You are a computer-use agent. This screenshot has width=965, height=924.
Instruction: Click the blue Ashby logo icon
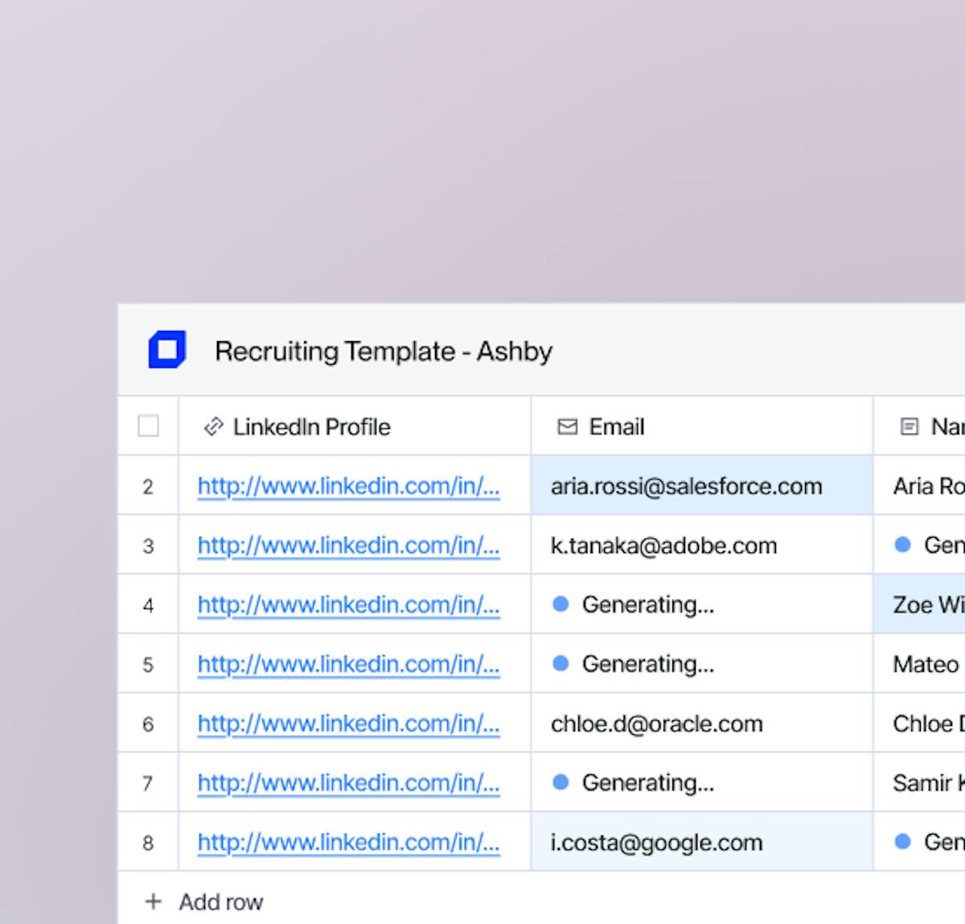tap(167, 350)
